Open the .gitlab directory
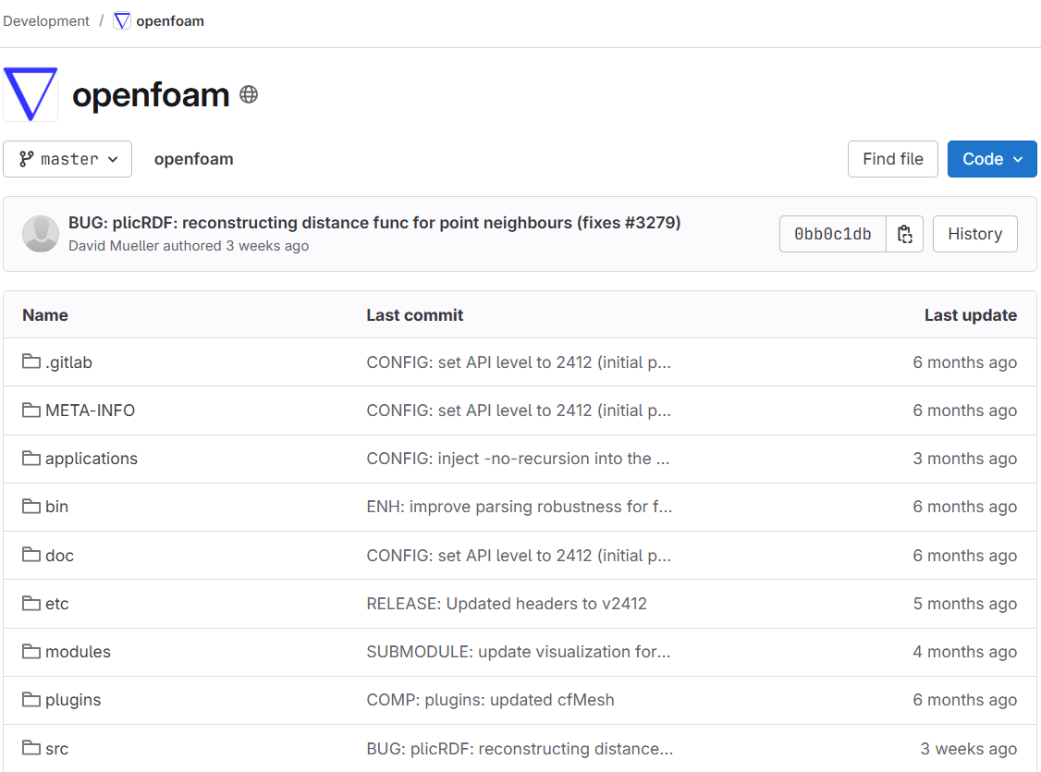 (68, 362)
